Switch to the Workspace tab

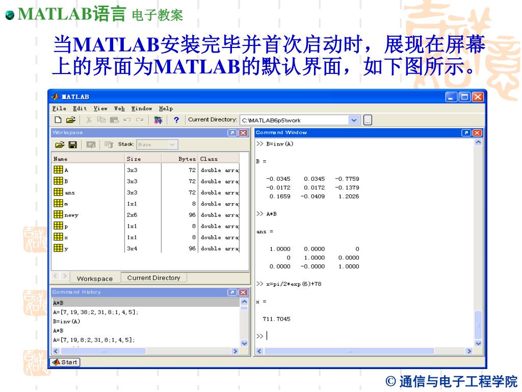94,278
